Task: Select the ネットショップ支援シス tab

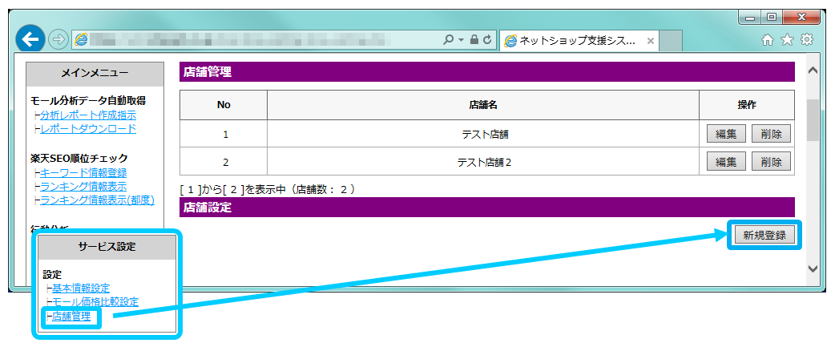Action: [579, 40]
